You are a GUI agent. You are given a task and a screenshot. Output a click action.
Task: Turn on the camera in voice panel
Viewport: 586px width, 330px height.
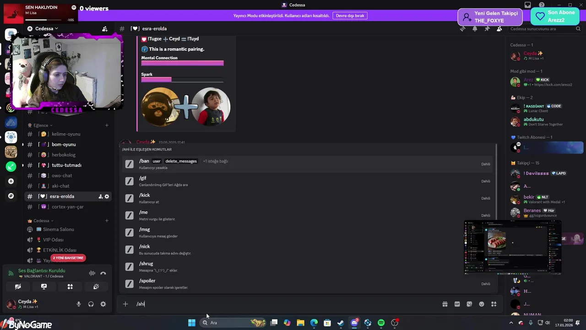pos(18,286)
